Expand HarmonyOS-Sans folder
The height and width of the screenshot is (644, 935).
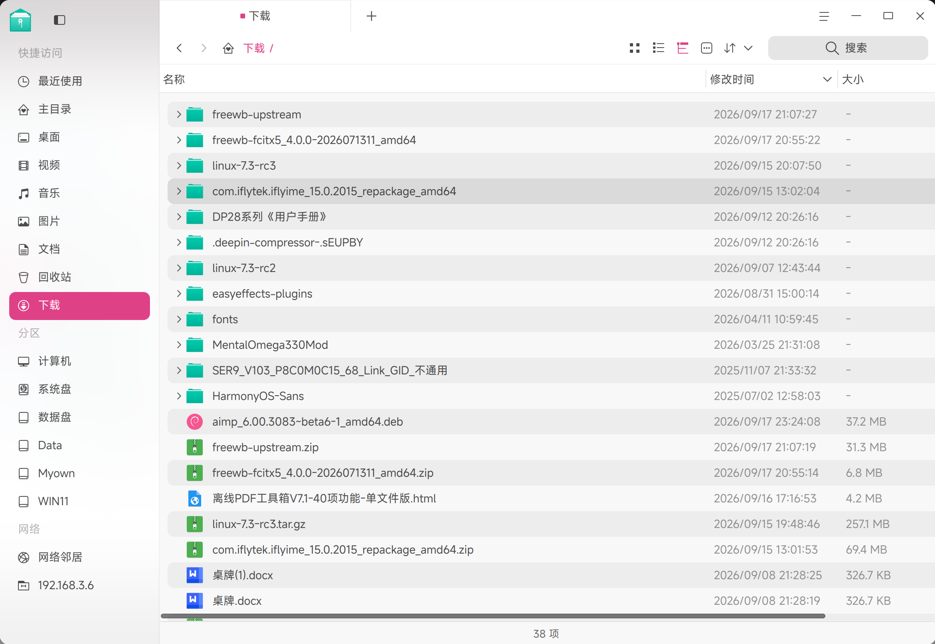click(x=179, y=396)
